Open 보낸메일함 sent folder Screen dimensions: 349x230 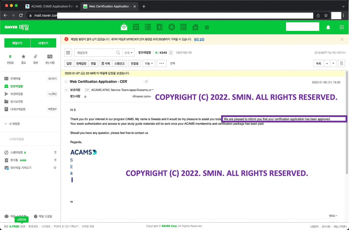pos(17,94)
